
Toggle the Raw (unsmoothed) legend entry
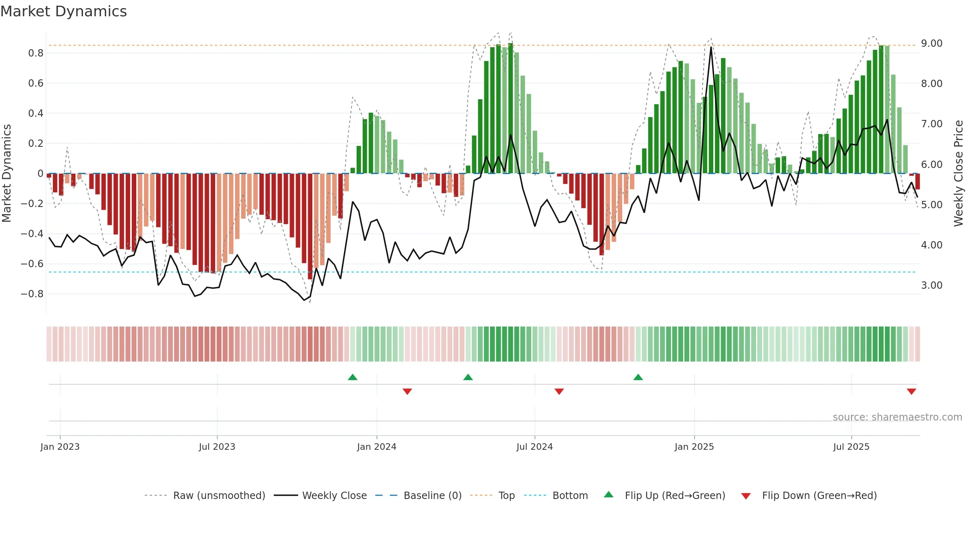pos(205,495)
